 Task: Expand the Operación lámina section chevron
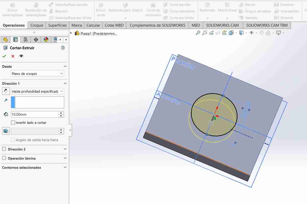[x=65, y=158]
